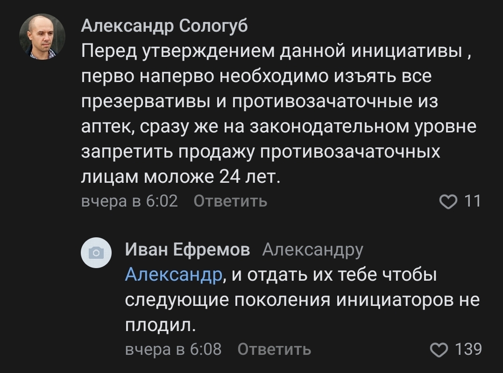503x373 pixels.
Task: Like Александр Сологуб's comment with the heart
Action: pyautogui.click(x=449, y=201)
